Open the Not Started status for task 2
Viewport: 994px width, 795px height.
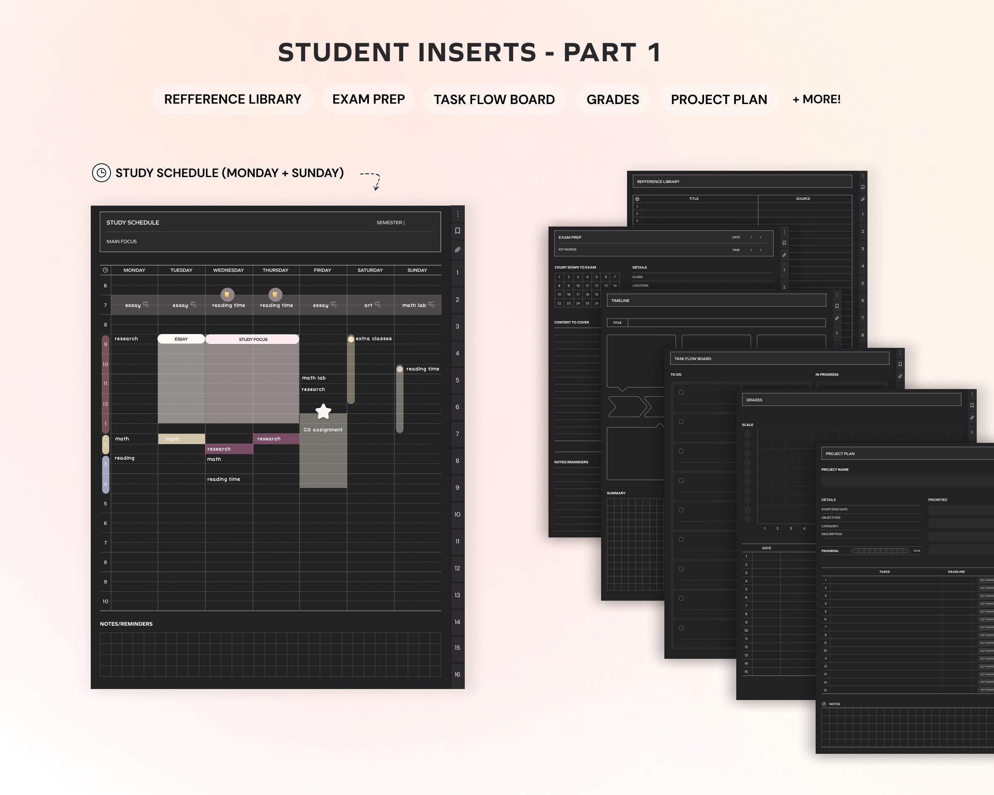pos(986,588)
